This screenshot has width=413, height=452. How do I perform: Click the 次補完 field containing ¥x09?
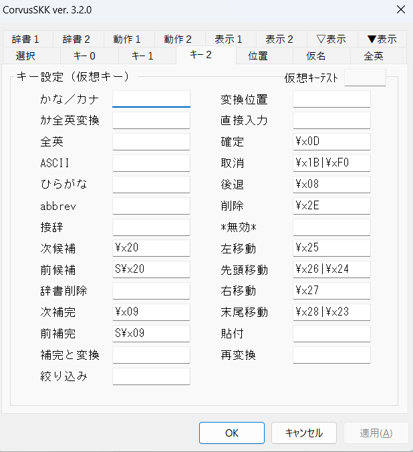[151, 312]
